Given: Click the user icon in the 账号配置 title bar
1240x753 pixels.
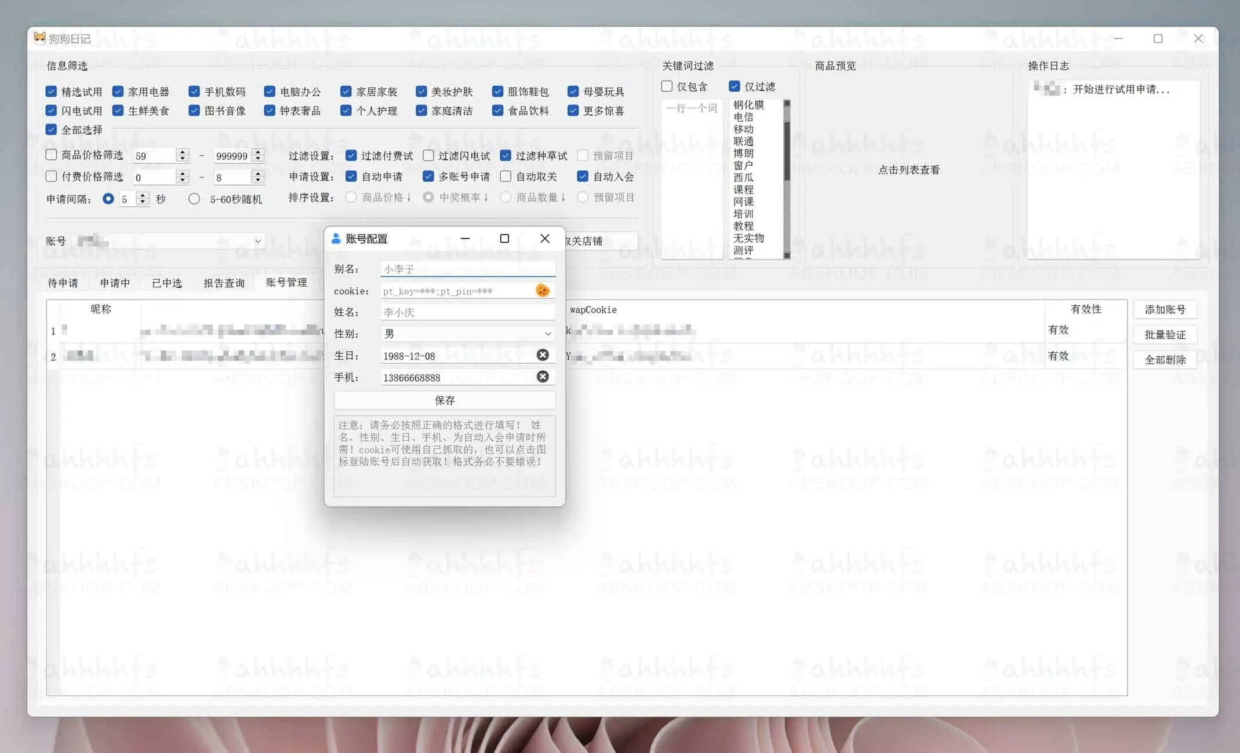Looking at the screenshot, I should coord(336,239).
